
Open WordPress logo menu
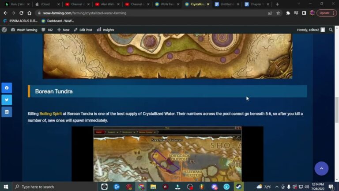click(x=4, y=30)
